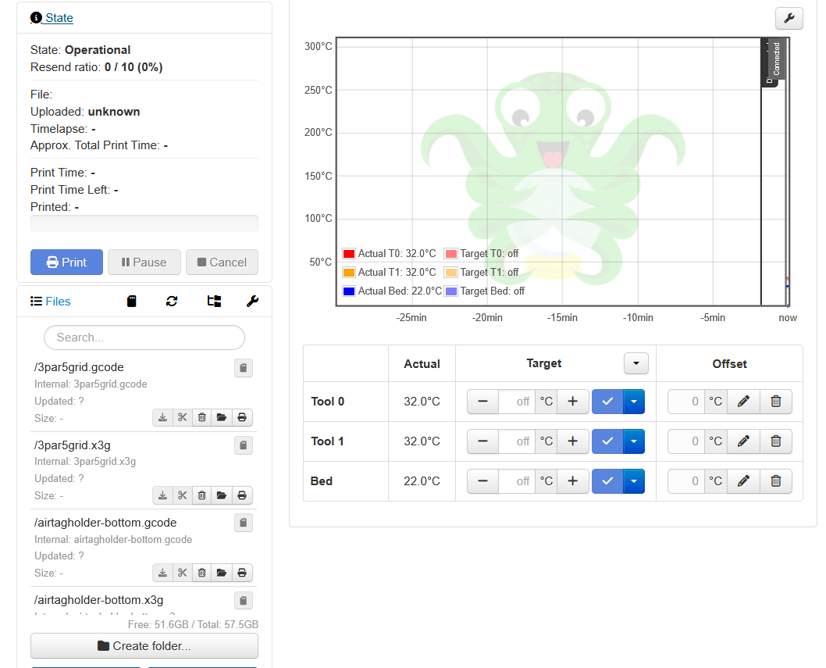Image resolution: width=826 pixels, height=668 pixels.
Task: Decrease Bed target temperature
Action: pyautogui.click(x=482, y=480)
